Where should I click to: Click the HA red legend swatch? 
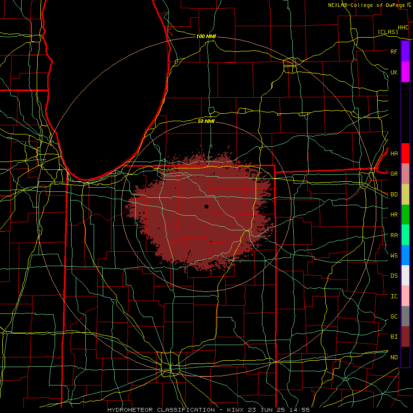[x=405, y=153]
